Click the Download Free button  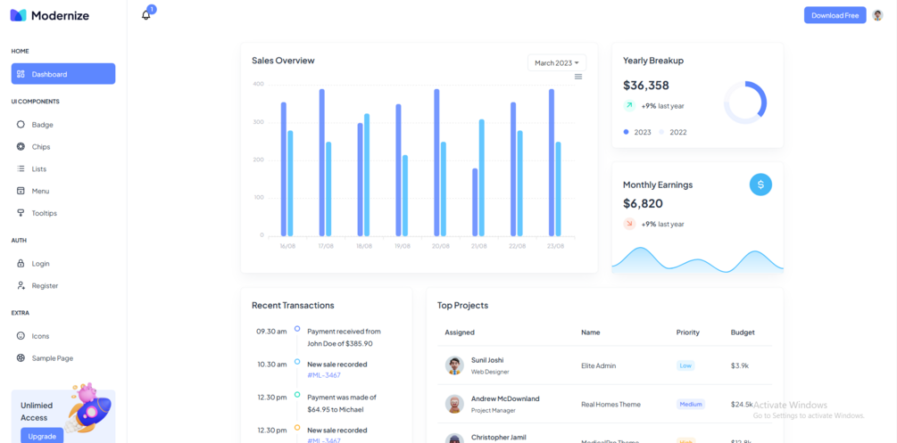(x=835, y=15)
